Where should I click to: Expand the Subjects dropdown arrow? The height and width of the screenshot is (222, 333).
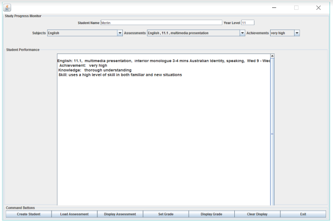click(120, 33)
